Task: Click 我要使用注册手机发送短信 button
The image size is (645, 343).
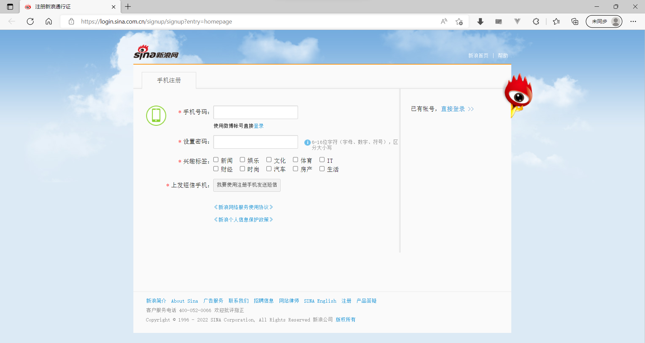Action: 246,185
